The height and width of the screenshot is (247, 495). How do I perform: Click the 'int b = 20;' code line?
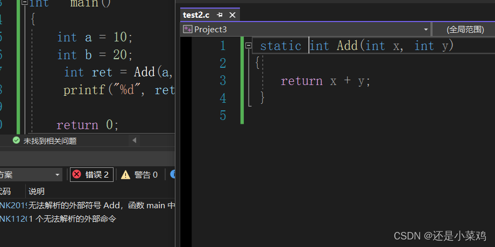(95, 55)
